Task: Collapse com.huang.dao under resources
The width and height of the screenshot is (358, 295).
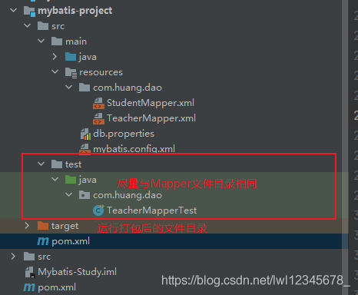Action: coord(68,87)
